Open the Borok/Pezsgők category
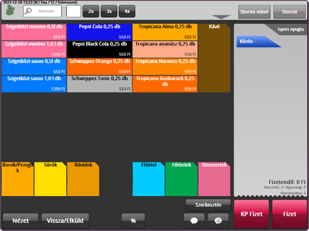Image resolution: width=309 pixels, height=231 pixels. coord(17,179)
